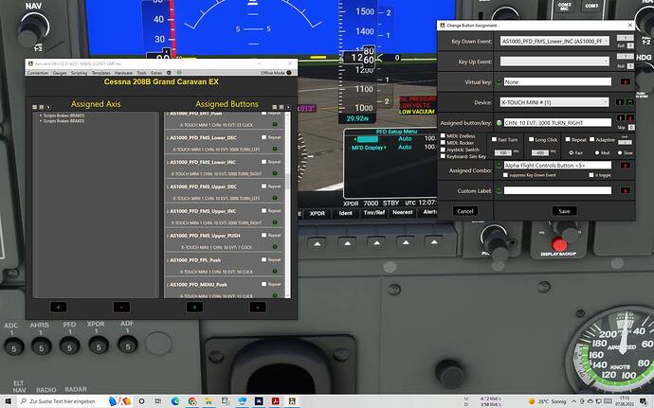Image resolution: width=654 pixels, height=408 pixels.
Task: Click the red DISPLAY BACKUP button
Action: click(559, 244)
